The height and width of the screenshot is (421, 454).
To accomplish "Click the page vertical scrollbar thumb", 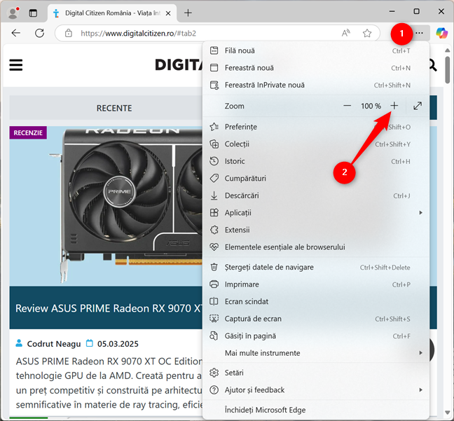I will tap(448, 70).
